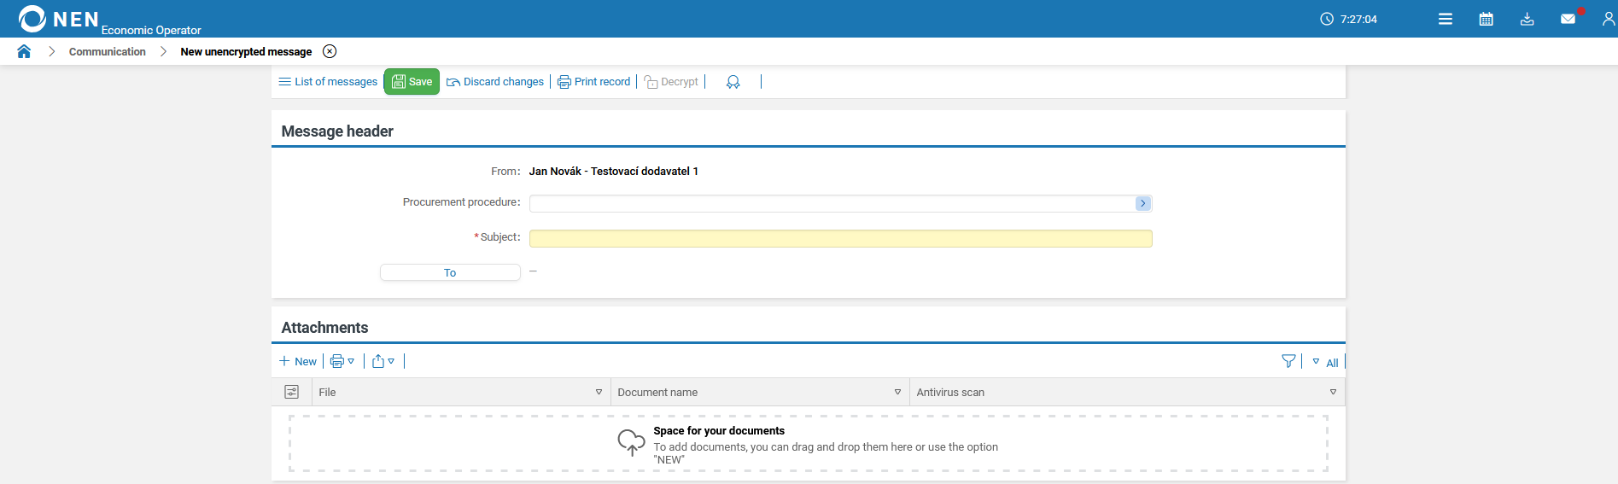Expand the attachments print dropdown
Screen dimensions: 1618x484
point(342,362)
